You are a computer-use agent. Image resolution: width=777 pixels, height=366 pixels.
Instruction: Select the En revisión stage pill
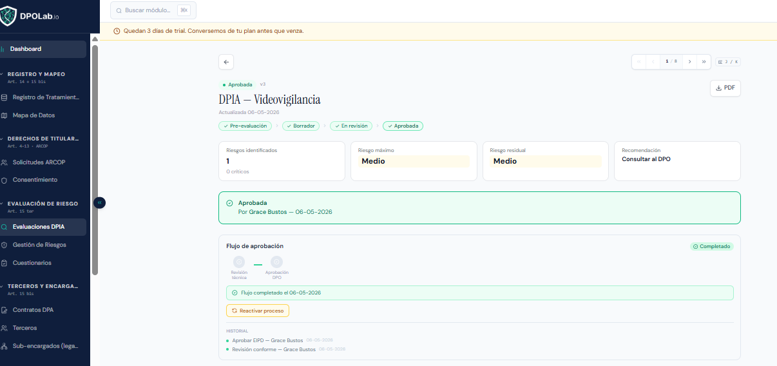click(x=351, y=126)
